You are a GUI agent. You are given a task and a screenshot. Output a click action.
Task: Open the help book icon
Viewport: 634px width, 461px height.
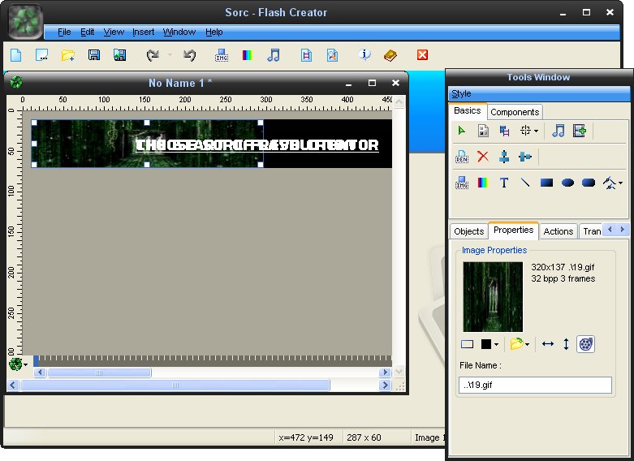pos(390,55)
